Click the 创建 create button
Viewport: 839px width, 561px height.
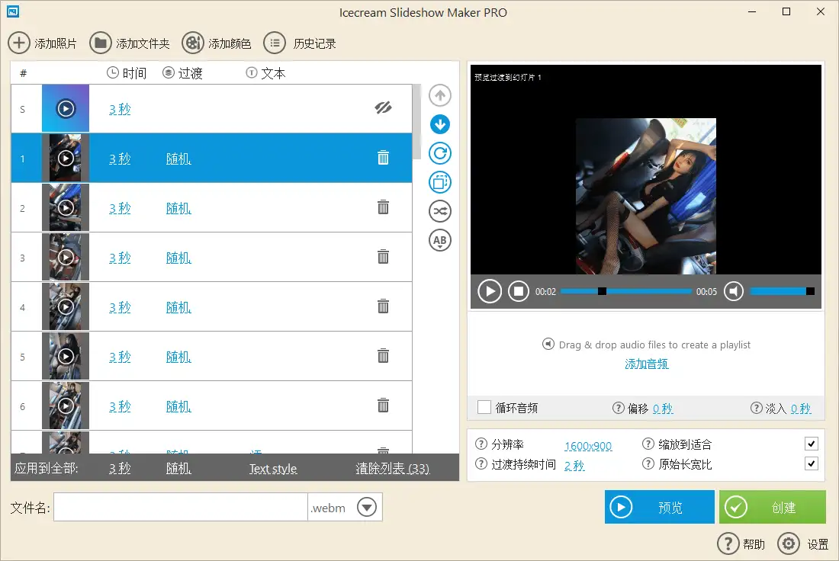pos(772,507)
